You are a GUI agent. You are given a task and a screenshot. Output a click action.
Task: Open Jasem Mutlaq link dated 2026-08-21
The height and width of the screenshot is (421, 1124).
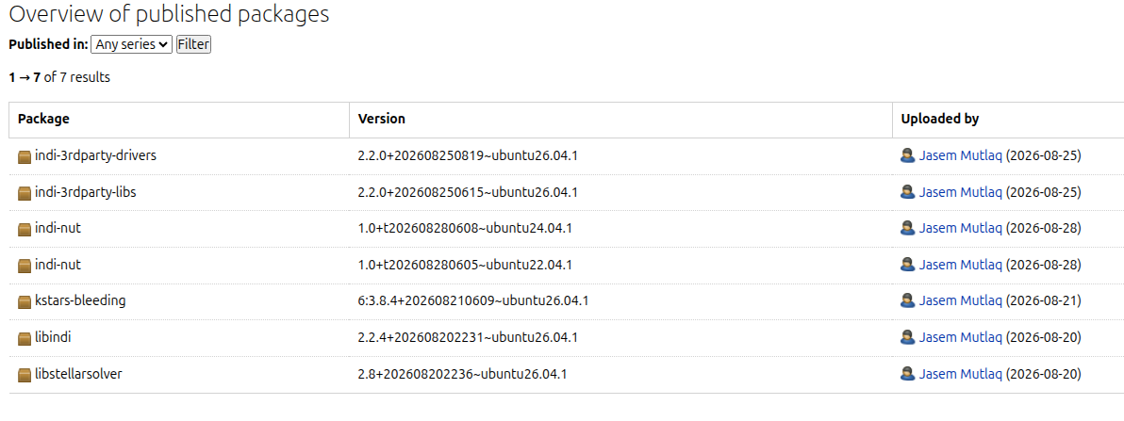961,300
